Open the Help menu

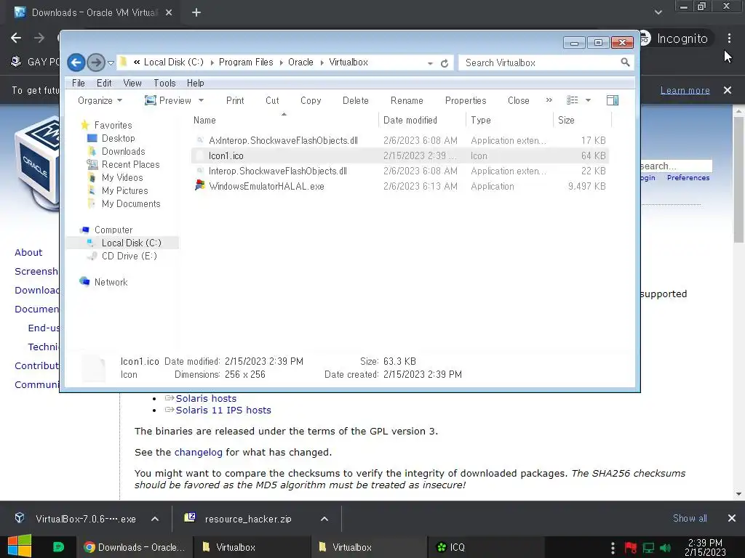[195, 83]
